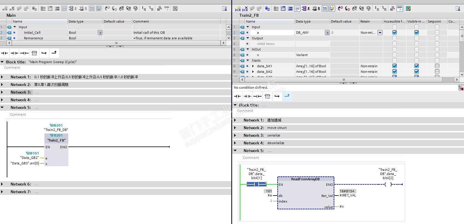Toggle monitoring glasses icon in Main toolbar
Image resolution: width=464 pixels, height=224 pixels.
coord(167,9)
